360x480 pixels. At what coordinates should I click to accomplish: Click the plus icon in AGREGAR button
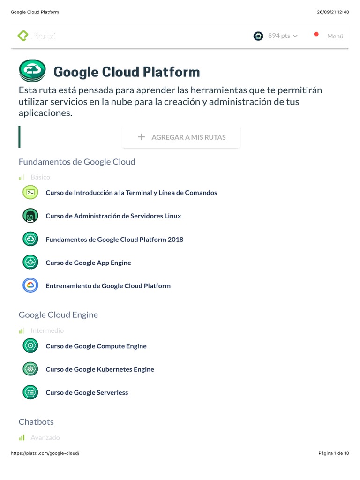click(x=142, y=137)
